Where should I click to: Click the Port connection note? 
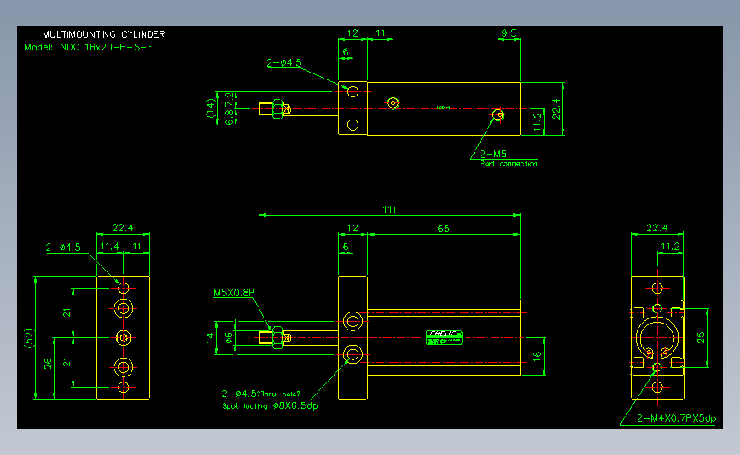tap(509, 164)
